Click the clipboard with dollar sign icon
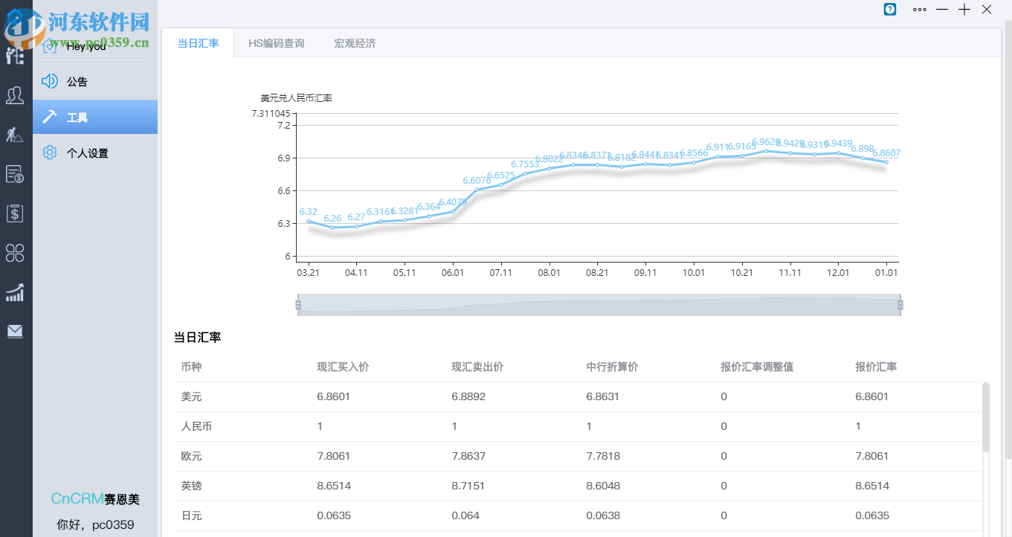 15,213
